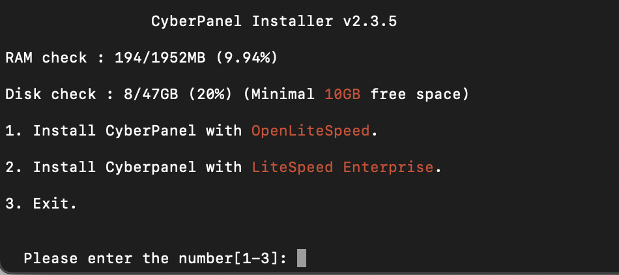Click option 2 'Install Cyberpanel with' line
619x275 pixels.
click(x=223, y=167)
